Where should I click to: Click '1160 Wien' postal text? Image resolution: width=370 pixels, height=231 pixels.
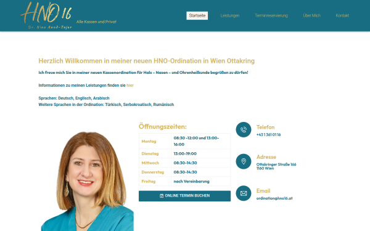tap(265, 168)
